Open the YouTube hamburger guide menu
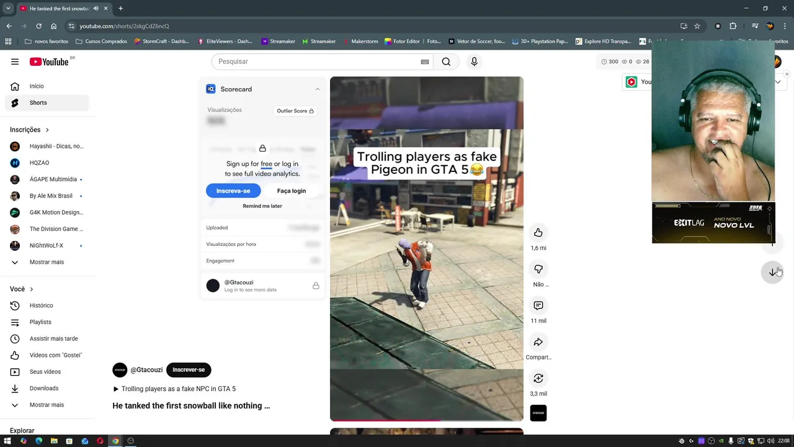The height and width of the screenshot is (447, 794). pyautogui.click(x=14, y=61)
